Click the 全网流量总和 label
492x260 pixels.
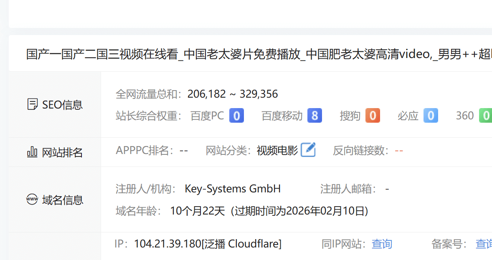(x=149, y=94)
